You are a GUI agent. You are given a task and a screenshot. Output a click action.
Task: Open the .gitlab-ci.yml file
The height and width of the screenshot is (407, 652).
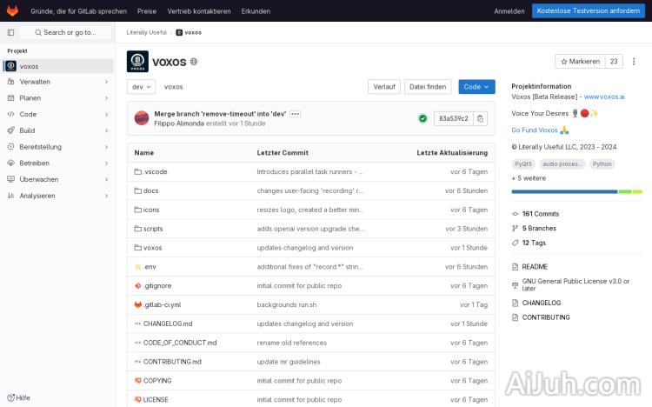[162, 304]
